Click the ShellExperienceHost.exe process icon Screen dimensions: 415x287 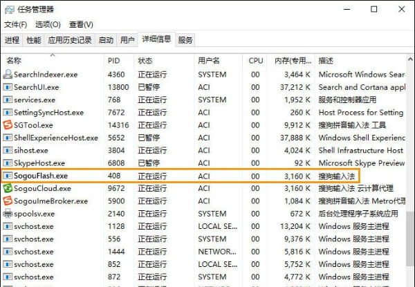(8, 138)
